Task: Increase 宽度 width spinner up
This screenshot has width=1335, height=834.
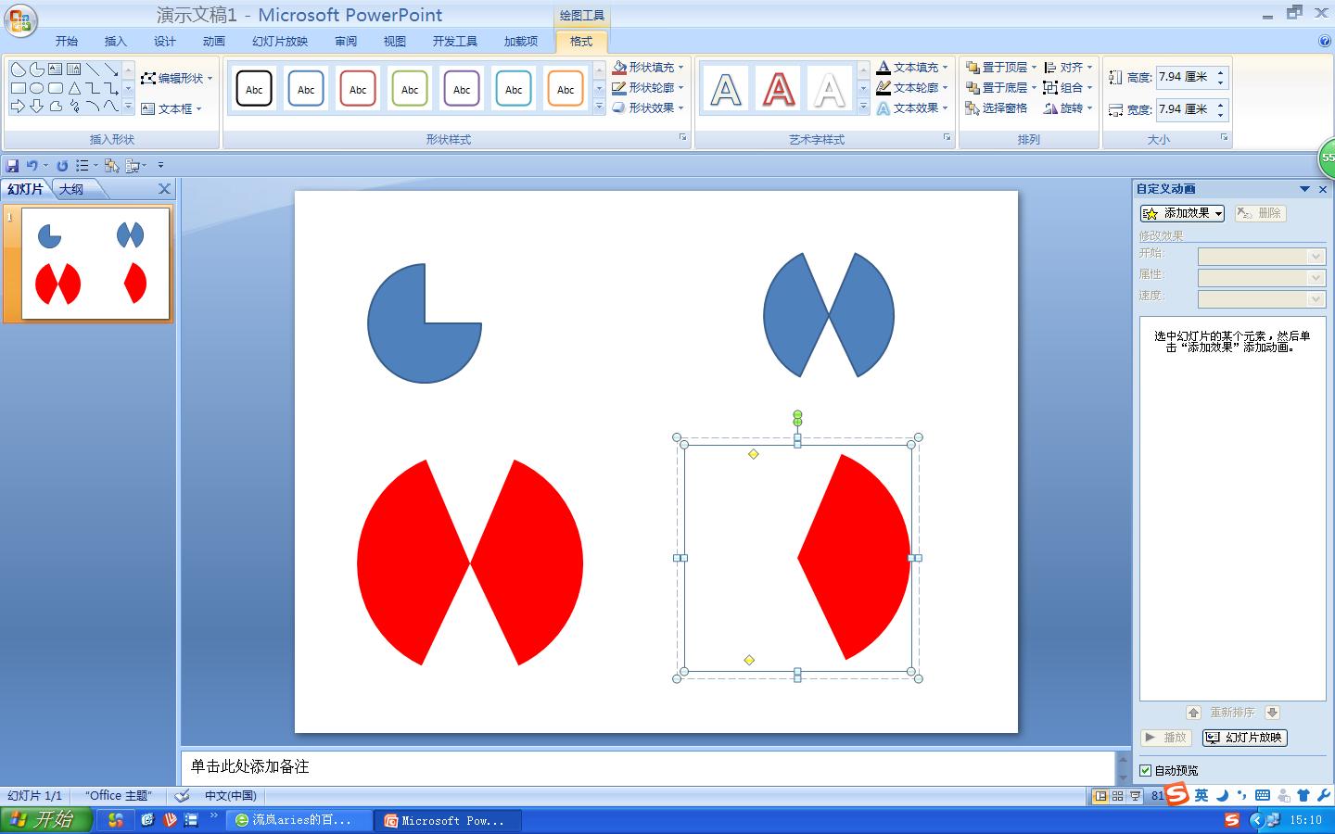Action: 1221,104
